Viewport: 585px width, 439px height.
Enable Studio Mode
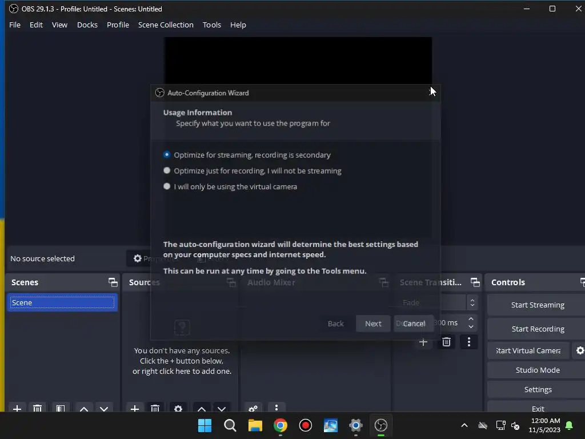pos(537,370)
